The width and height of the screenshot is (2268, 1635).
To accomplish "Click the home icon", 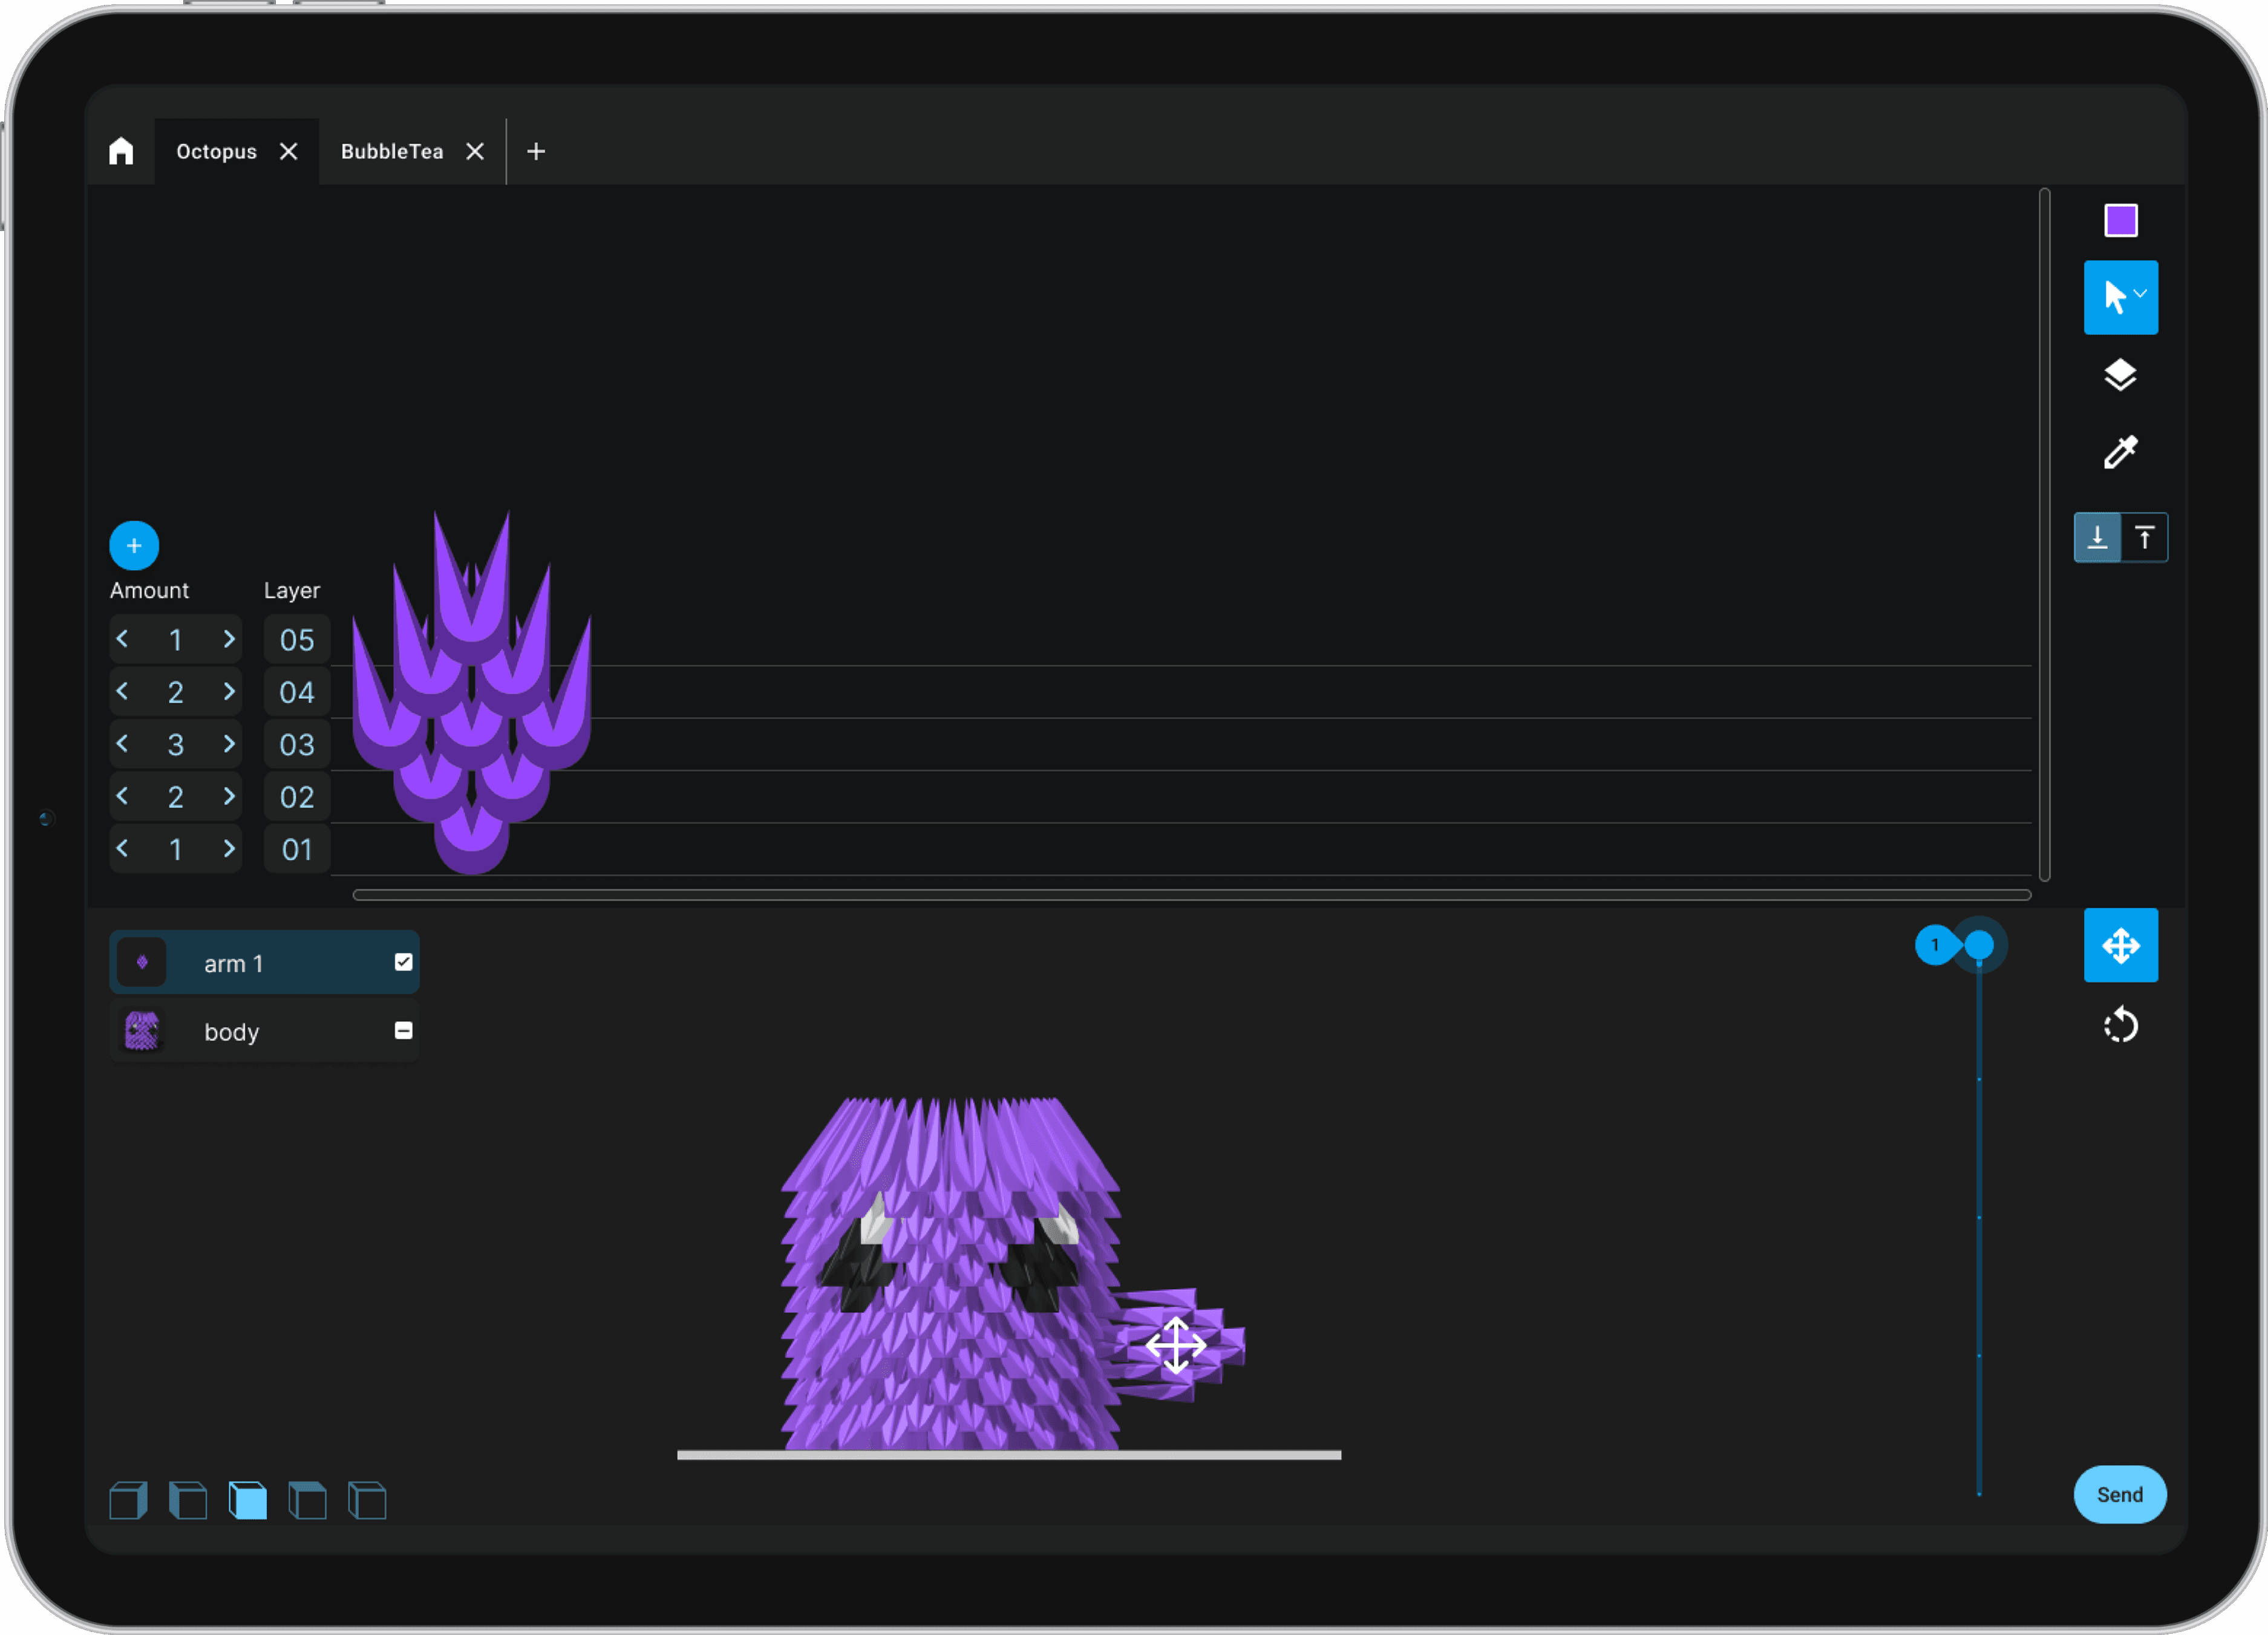I will click(x=121, y=151).
